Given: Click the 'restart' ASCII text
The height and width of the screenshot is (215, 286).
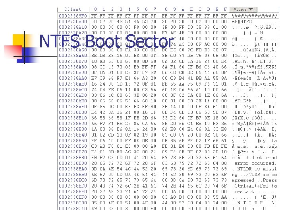Looking at the screenshot, I should tap(244, 192).
